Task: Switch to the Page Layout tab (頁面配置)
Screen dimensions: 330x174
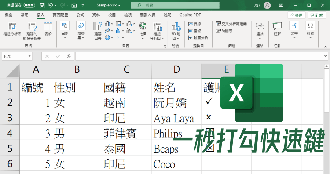Action: (x=60, y=15)
